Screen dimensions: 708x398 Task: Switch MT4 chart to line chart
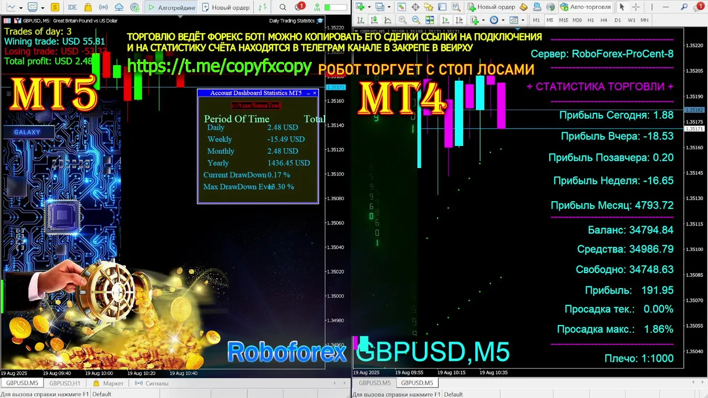point(387,20)
